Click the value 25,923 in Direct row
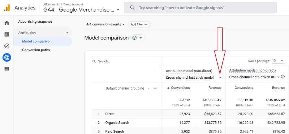This screenshot has height=134, width=289. 185,114
